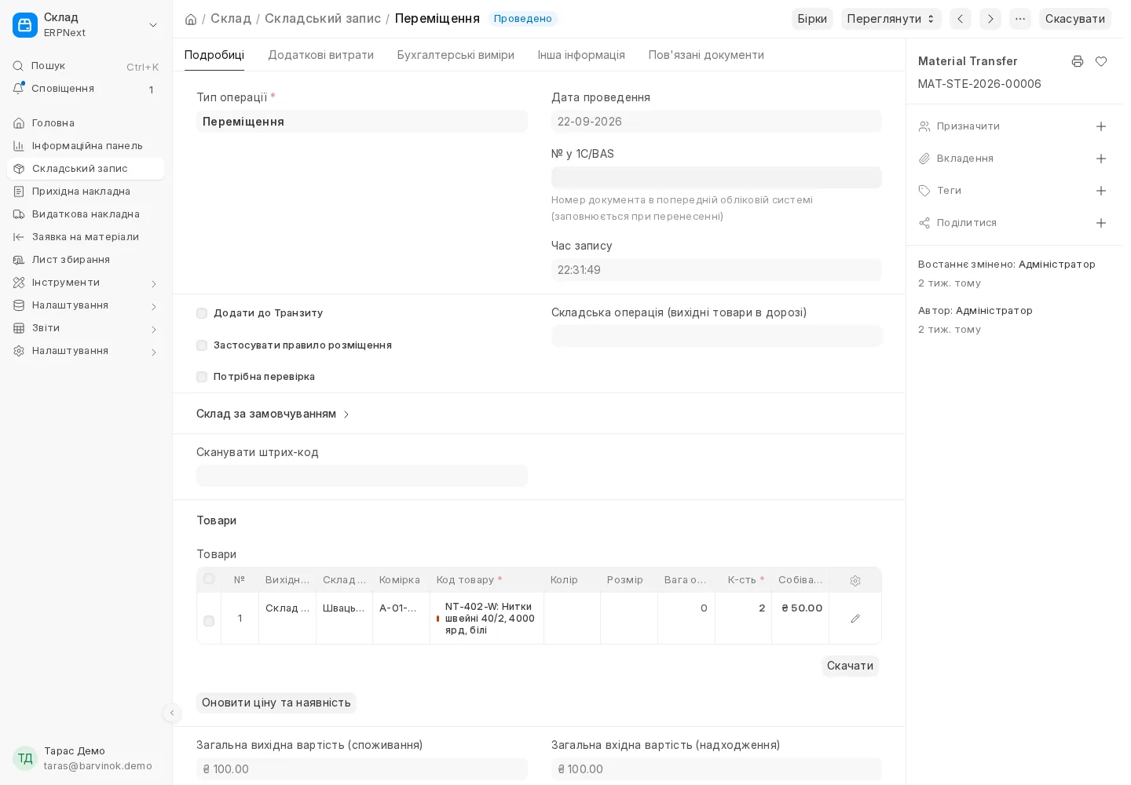Open table settings gear in Товари grid
Image resolution: width=1131 pixels, height=785 pixels.
tap(855, 581)
